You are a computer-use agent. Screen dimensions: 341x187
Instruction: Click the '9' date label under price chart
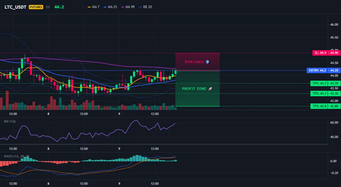pyautogui.click(x=119, y=114)
